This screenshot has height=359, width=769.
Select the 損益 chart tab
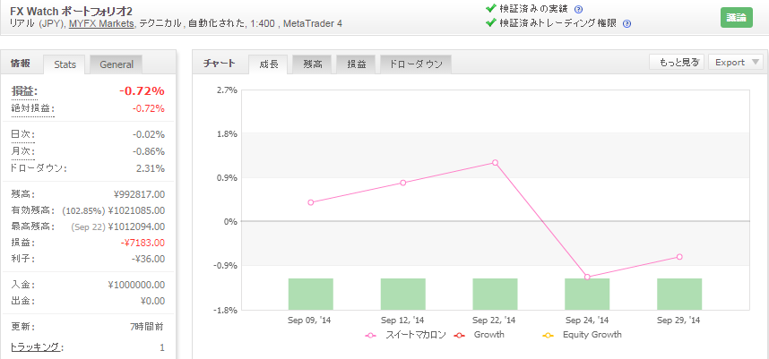click(356, 64)
